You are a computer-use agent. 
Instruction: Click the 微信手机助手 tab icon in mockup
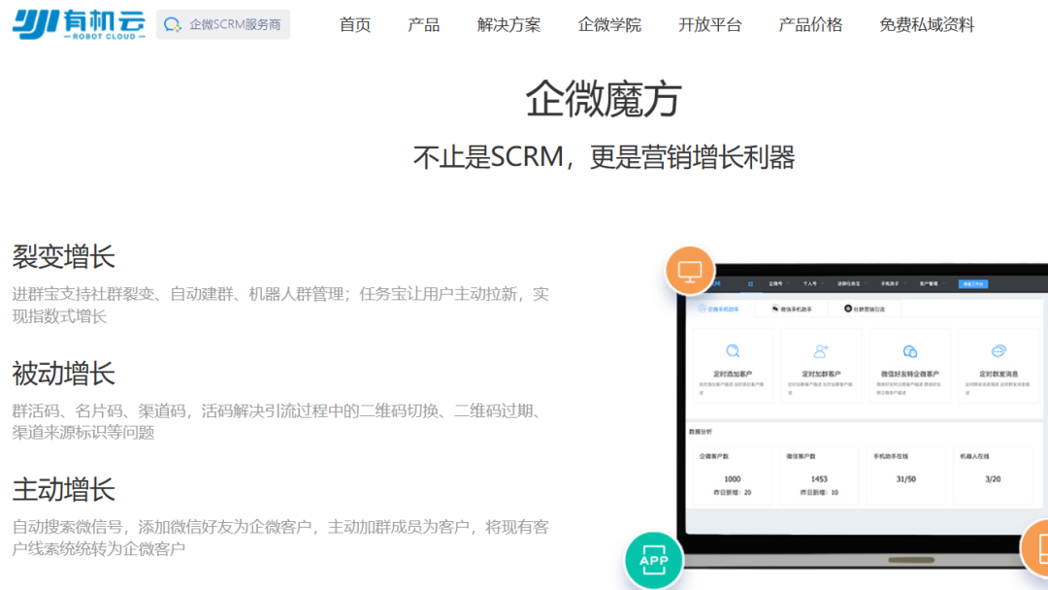click(x=775, y=309)
